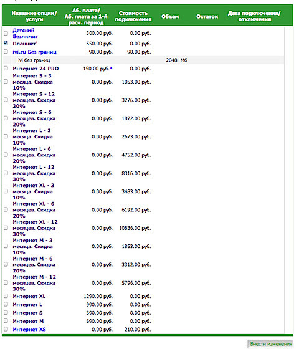Open the Детский Безлимит link
299x349 pixels.
click(25, 33)
